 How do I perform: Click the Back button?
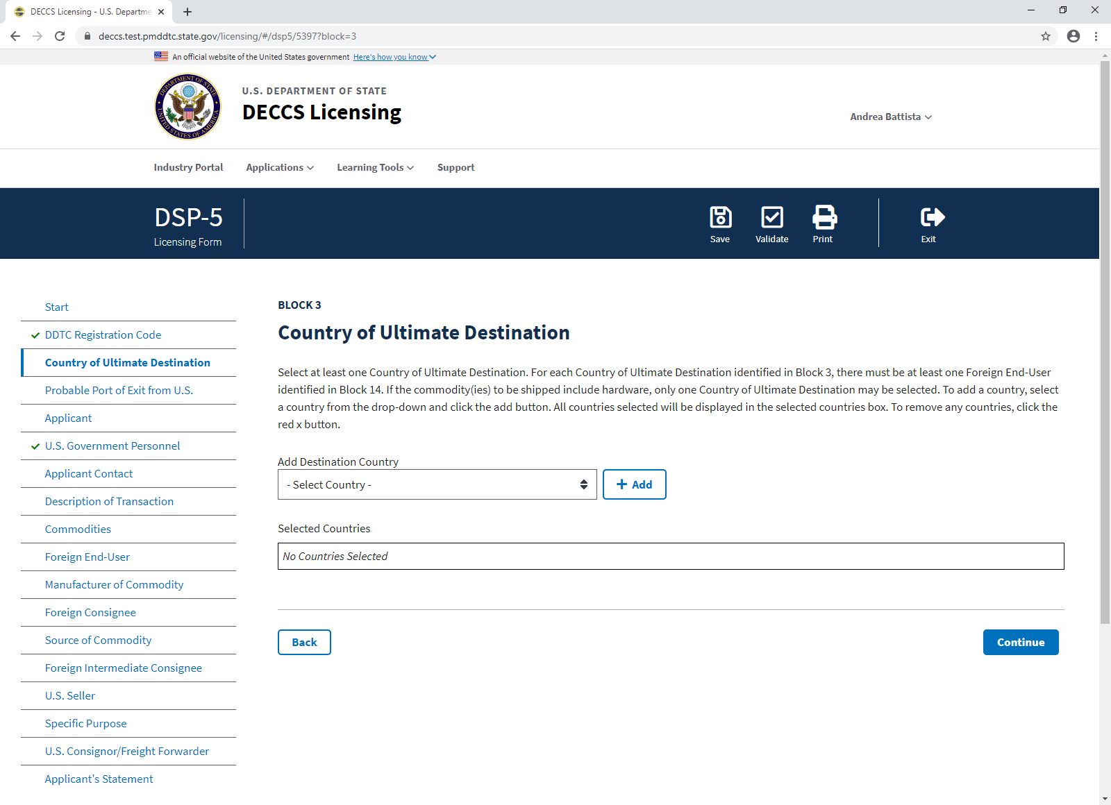tap(304, 643)
